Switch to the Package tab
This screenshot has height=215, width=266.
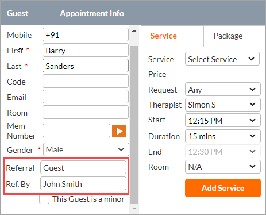click(228, 36)
